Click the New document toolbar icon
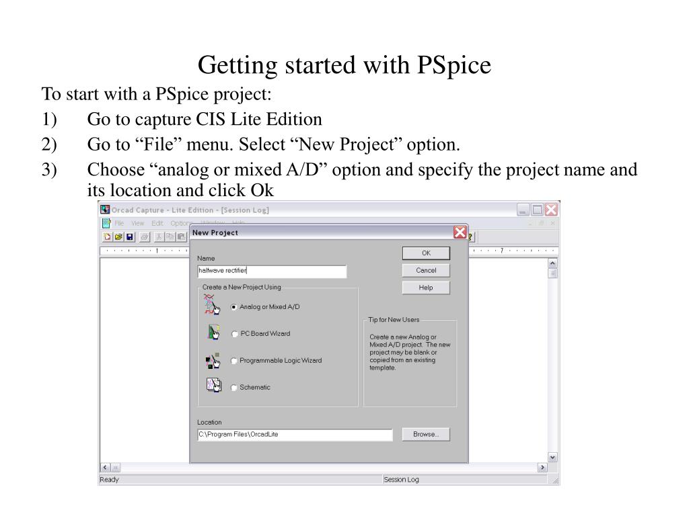The width and height of the screenshot is (689, 516). pyautogui.click(x=107, y=237)
